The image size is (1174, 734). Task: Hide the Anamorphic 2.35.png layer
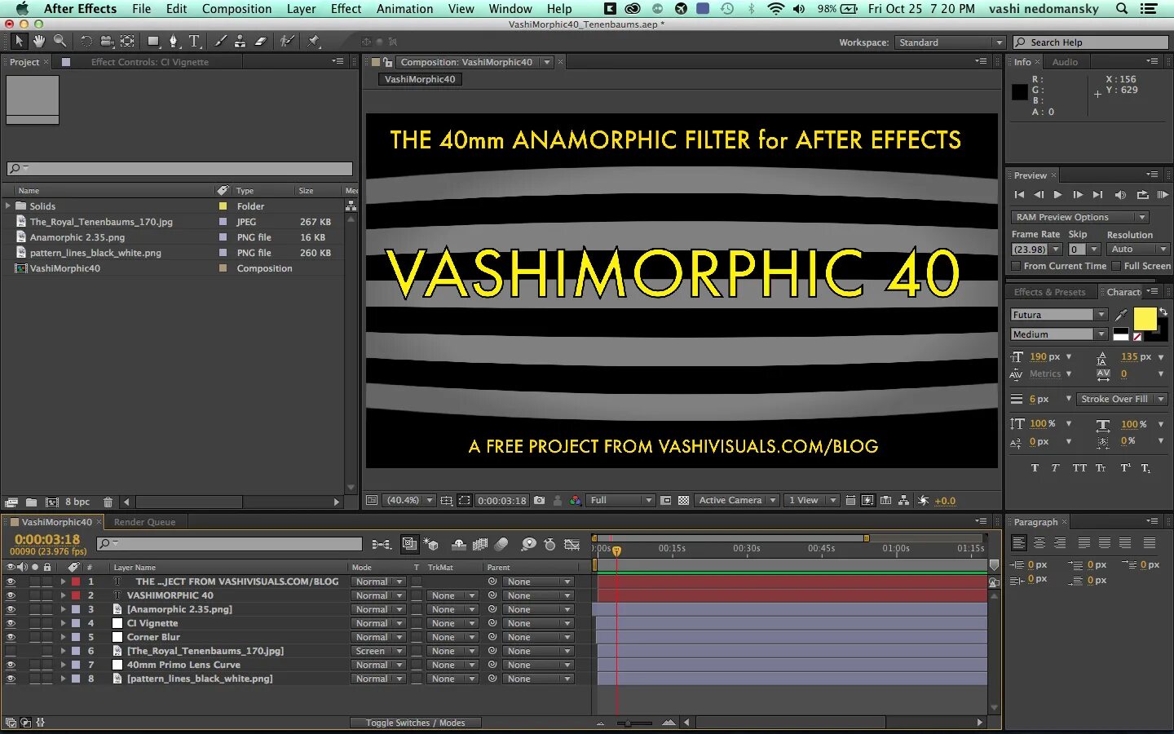tap(11, 609)
